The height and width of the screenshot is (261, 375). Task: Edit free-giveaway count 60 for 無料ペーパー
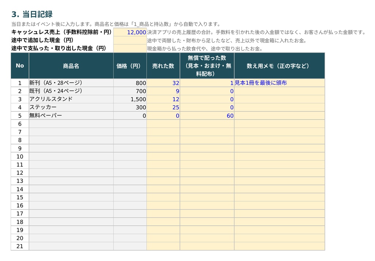tap(207, 116)
